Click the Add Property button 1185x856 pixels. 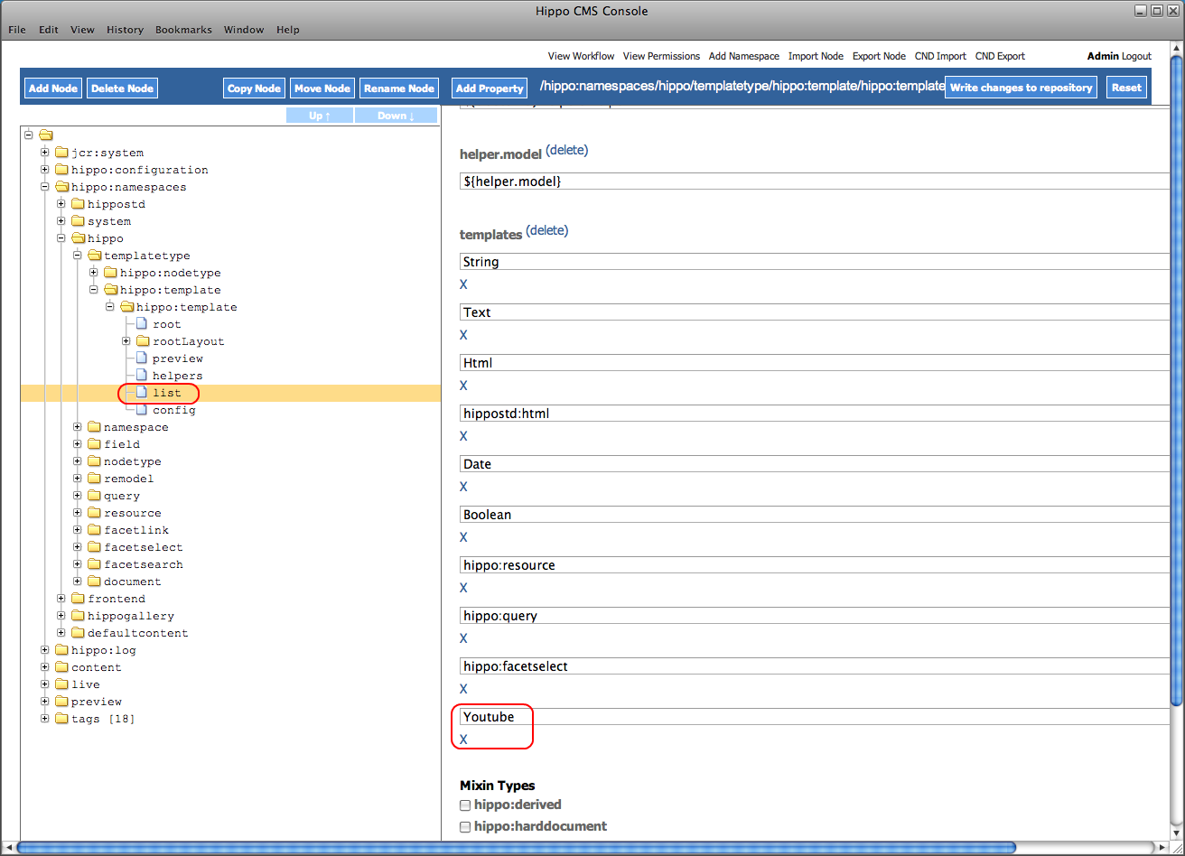tap(490, 88)
